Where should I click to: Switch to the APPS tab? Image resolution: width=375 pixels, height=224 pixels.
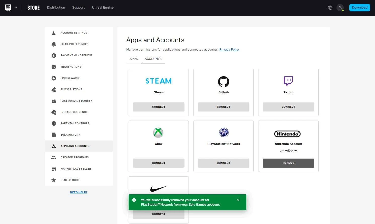[134, 59]
